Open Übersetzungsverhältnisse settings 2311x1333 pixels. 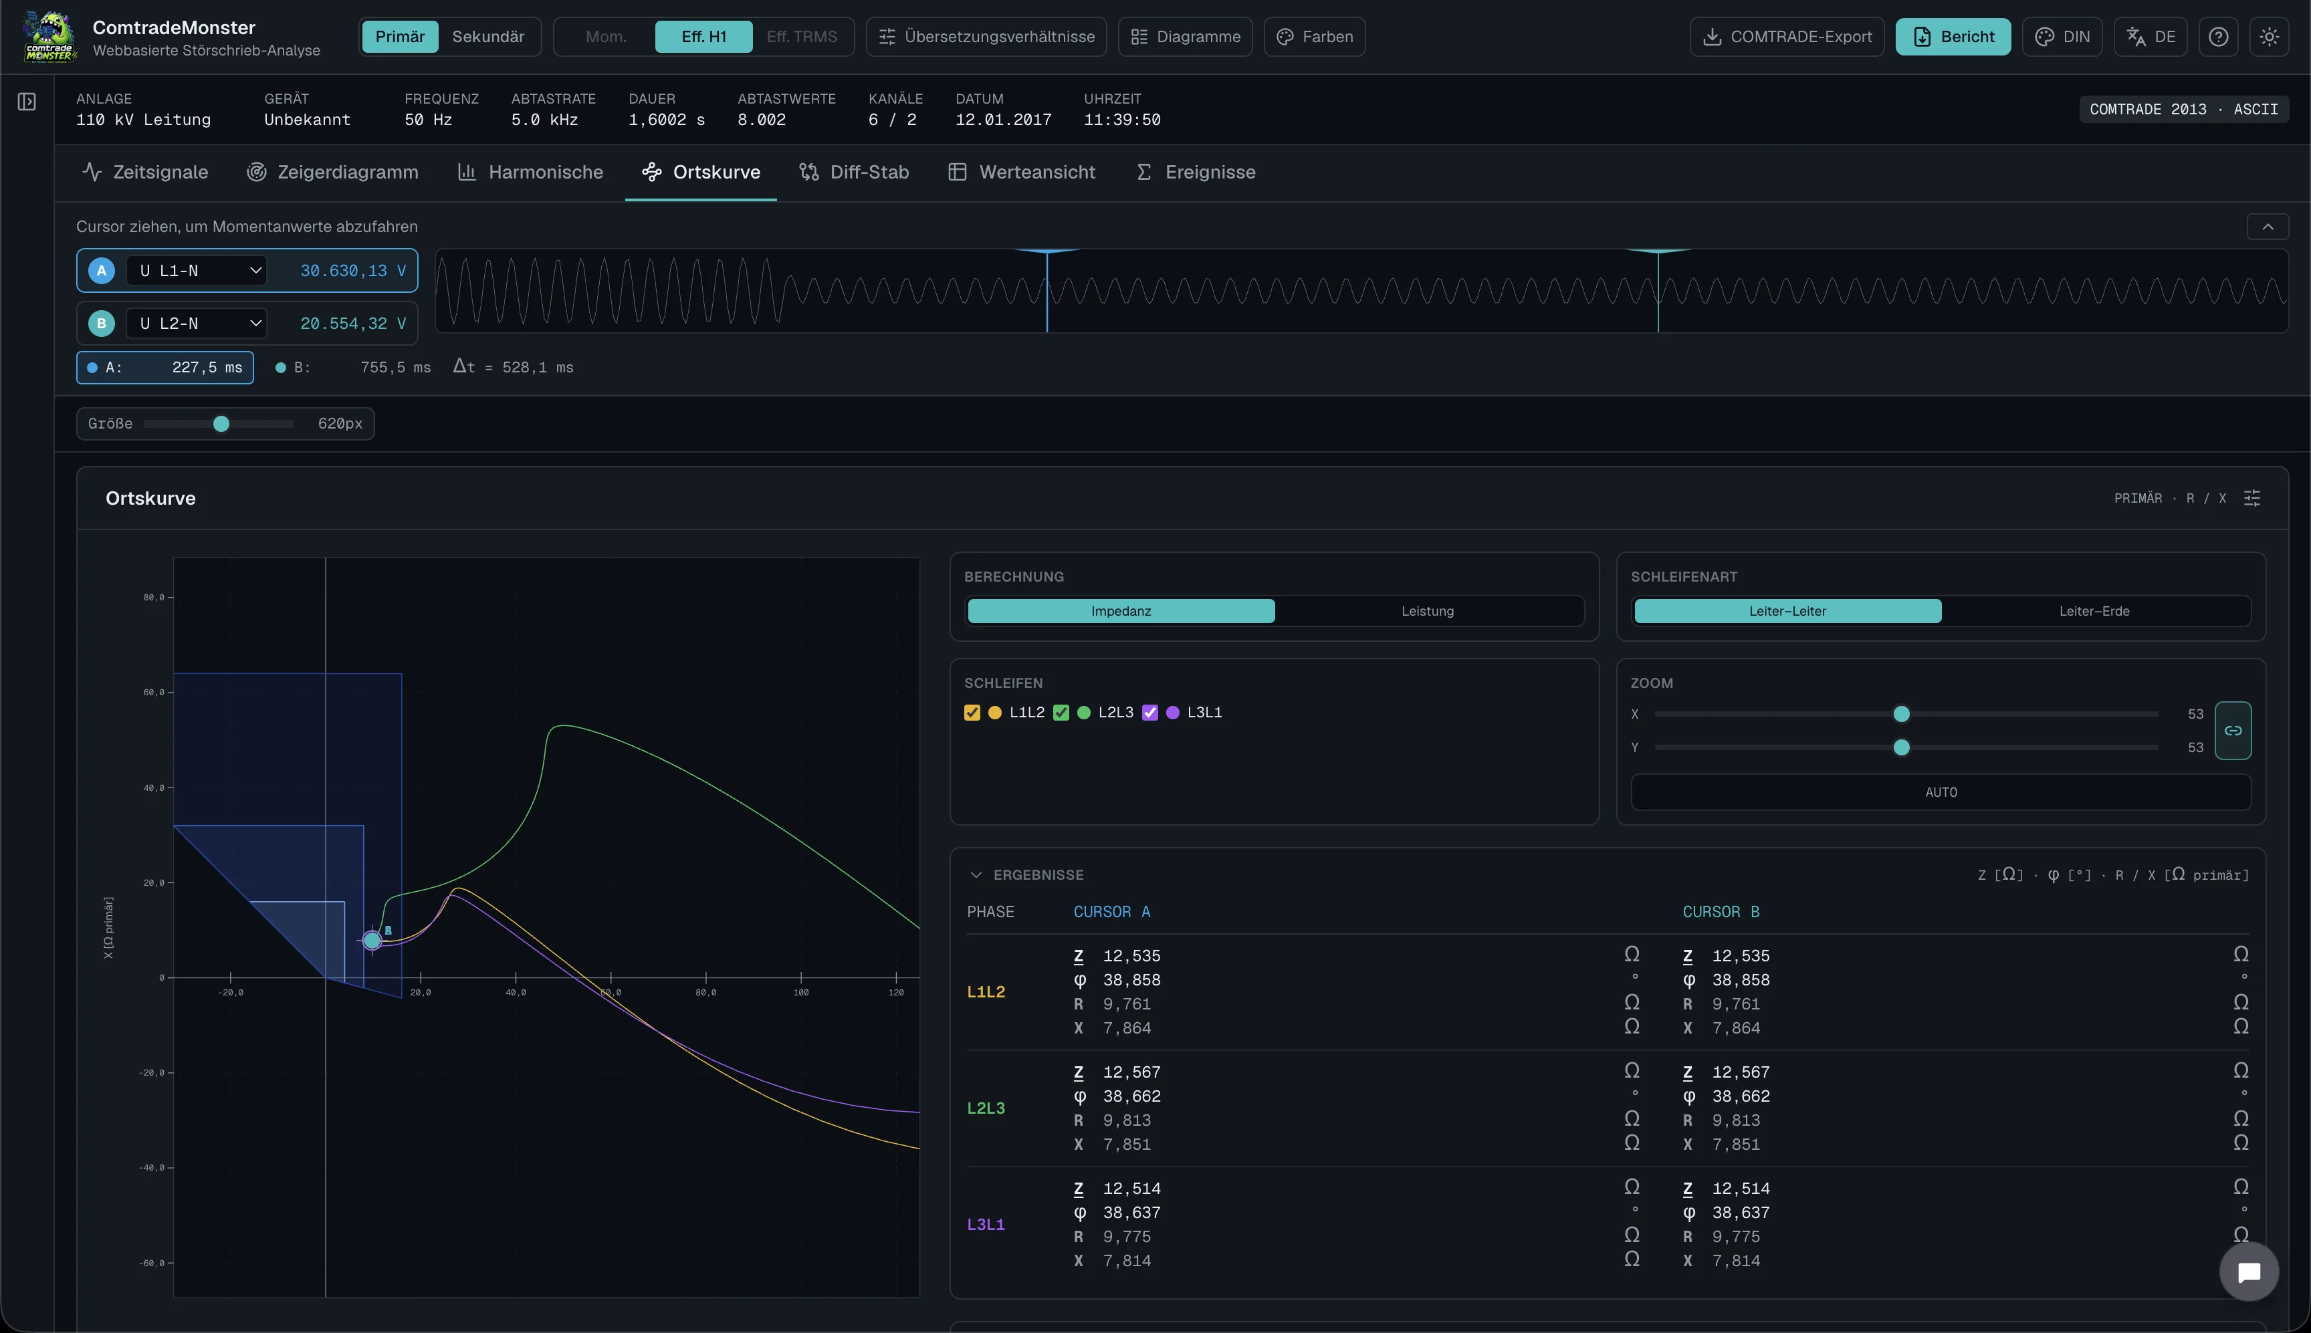tap(986, 37)
